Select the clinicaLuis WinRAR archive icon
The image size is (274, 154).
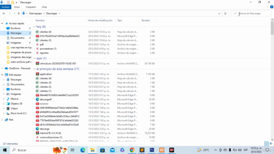tap(37, 64)
